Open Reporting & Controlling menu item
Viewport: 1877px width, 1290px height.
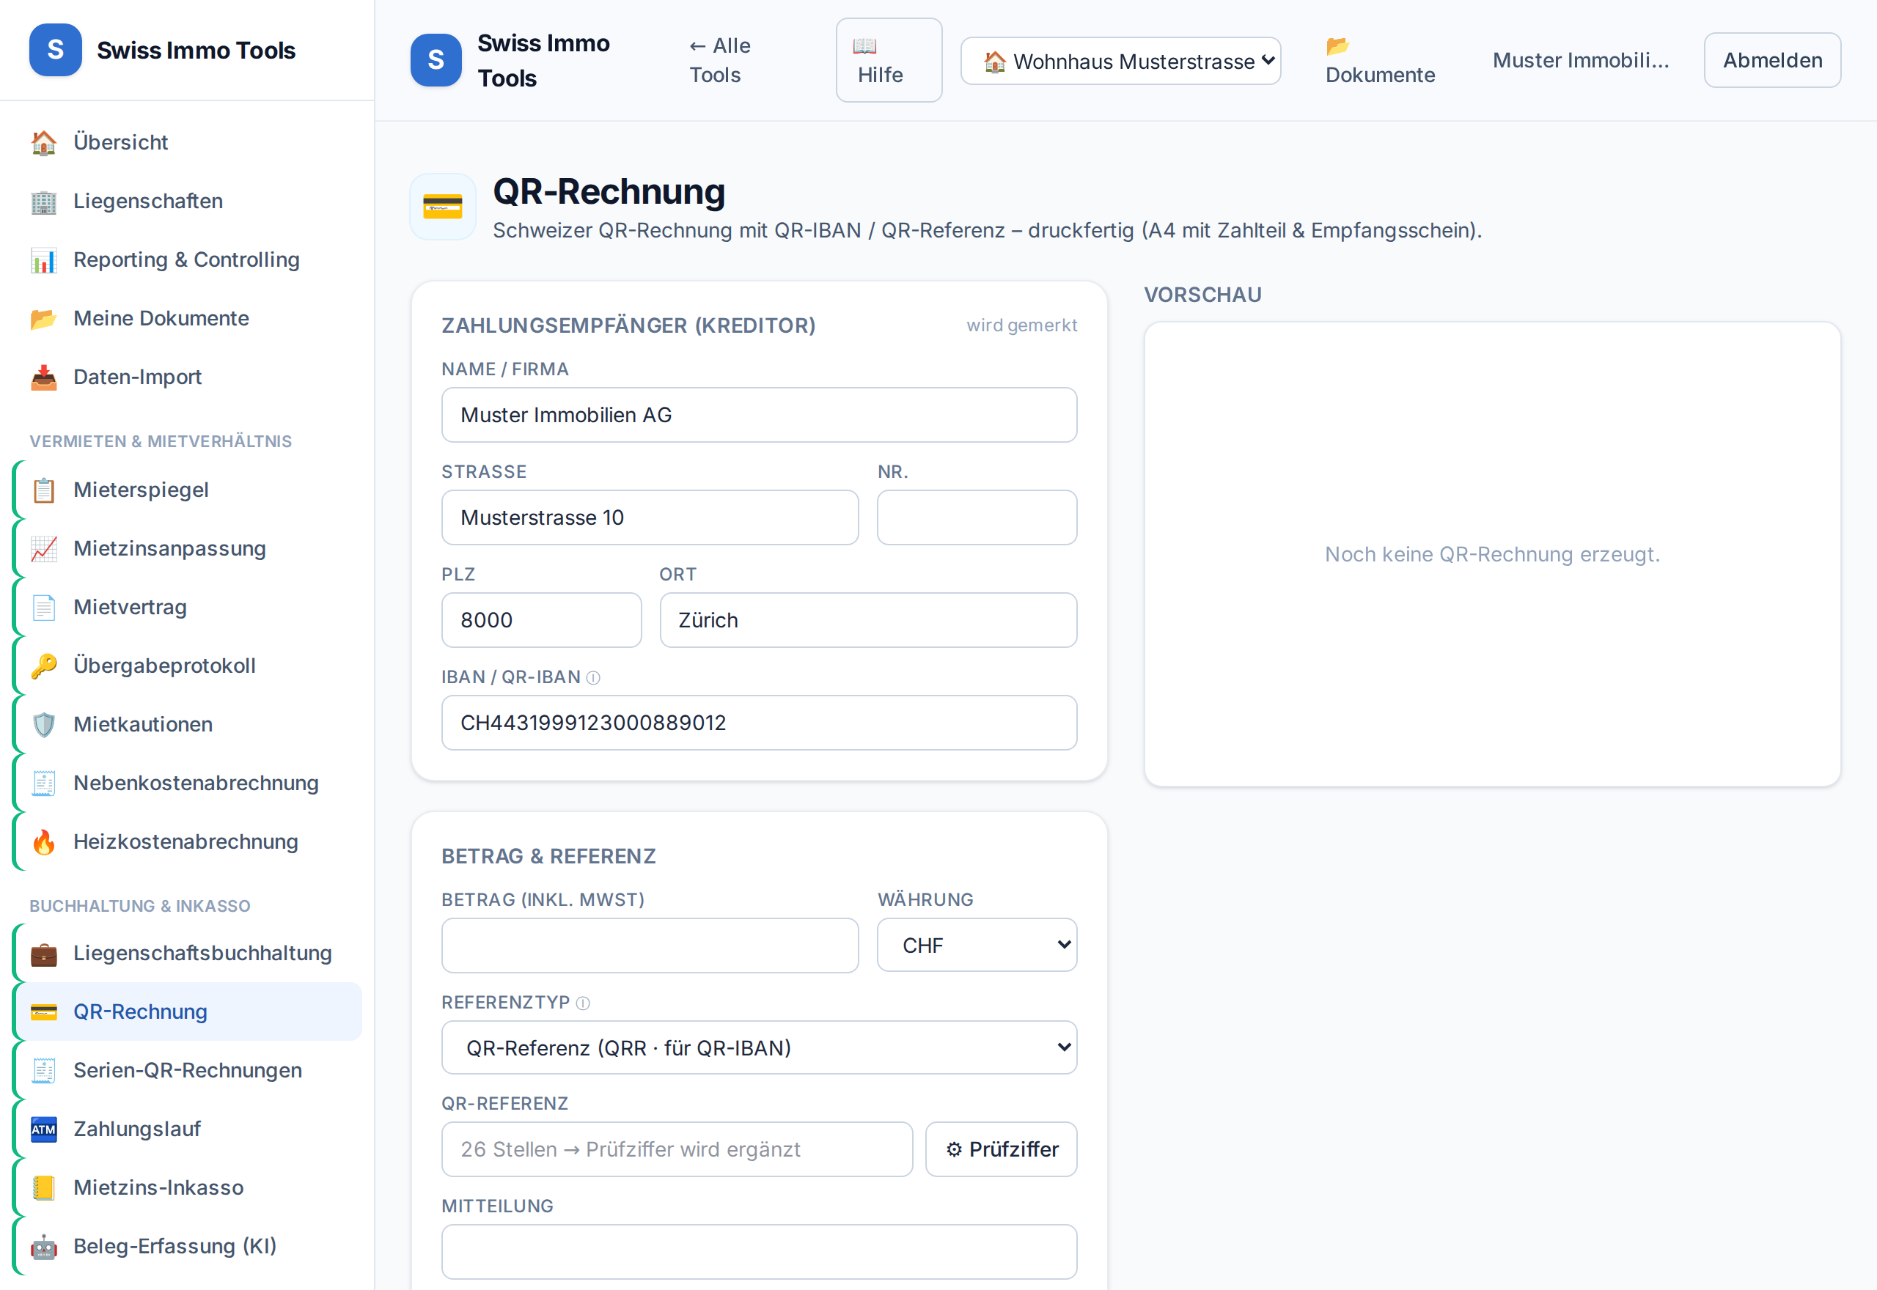point(187,260)
